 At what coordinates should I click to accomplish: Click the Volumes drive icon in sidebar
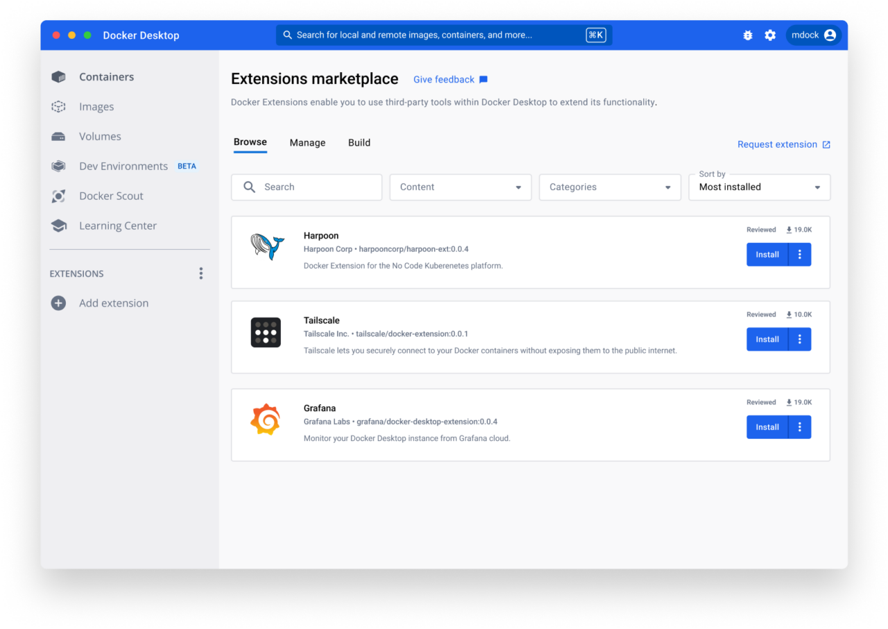[x=59, y=137]
